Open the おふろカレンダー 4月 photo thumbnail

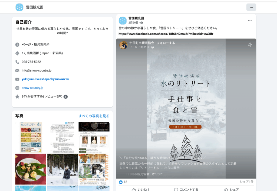(31, 137)
